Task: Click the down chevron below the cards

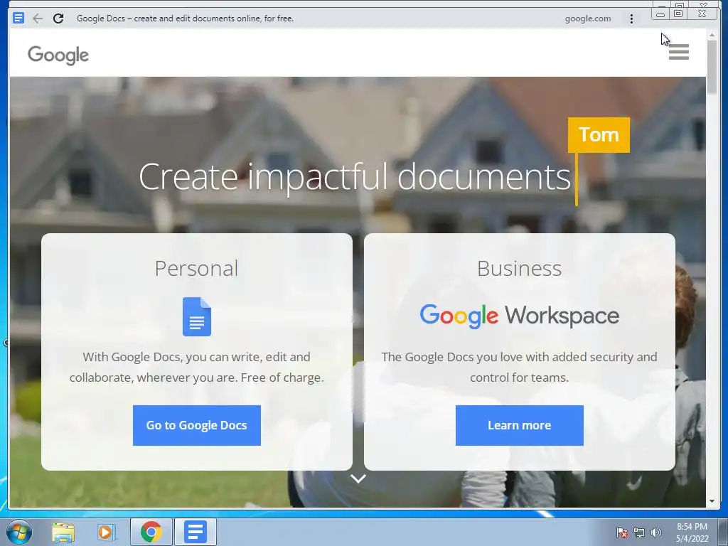Action: (x=358, y=478)
